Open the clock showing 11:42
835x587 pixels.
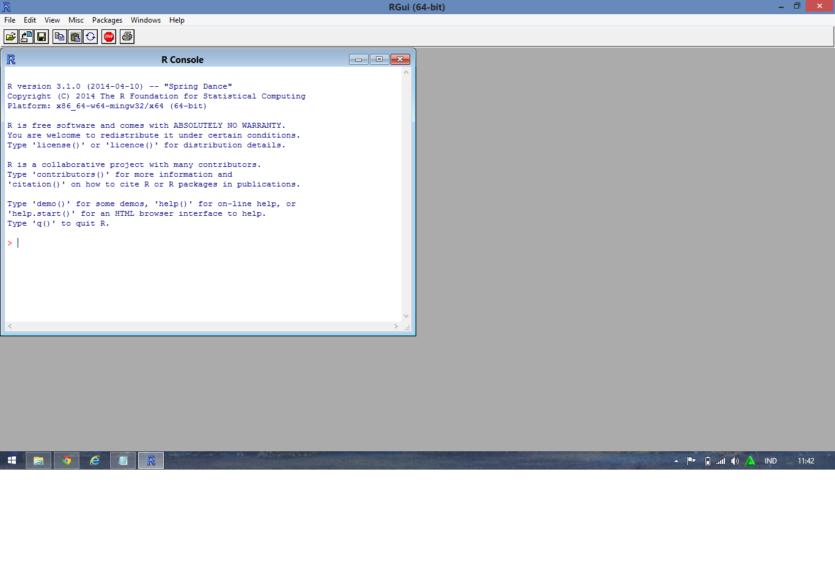806,461
